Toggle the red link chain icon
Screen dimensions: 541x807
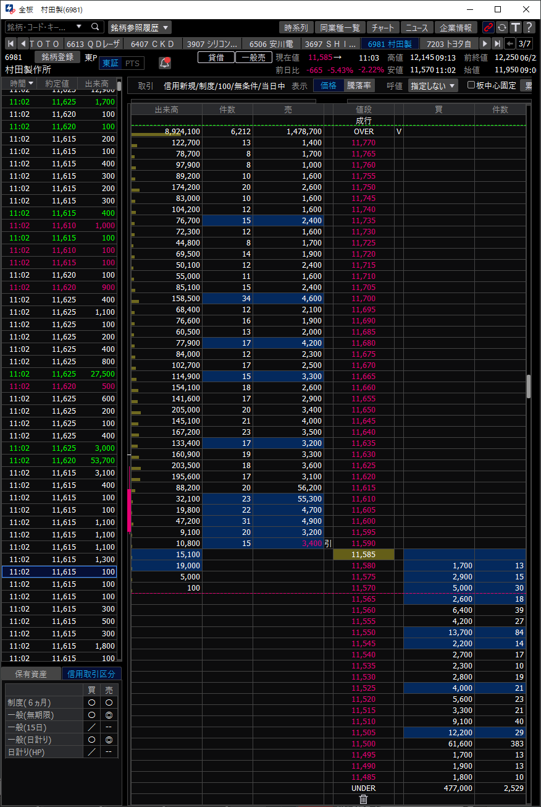(x=489, y=27)
